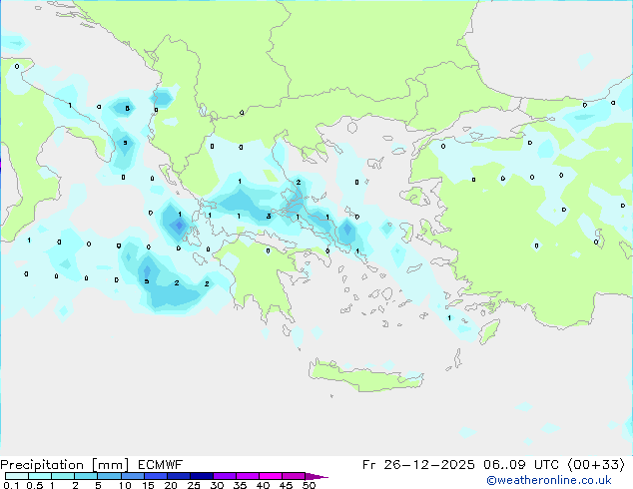
Task: Click the 15–20 mm legend swatch
Action: [x=155, y=476]
